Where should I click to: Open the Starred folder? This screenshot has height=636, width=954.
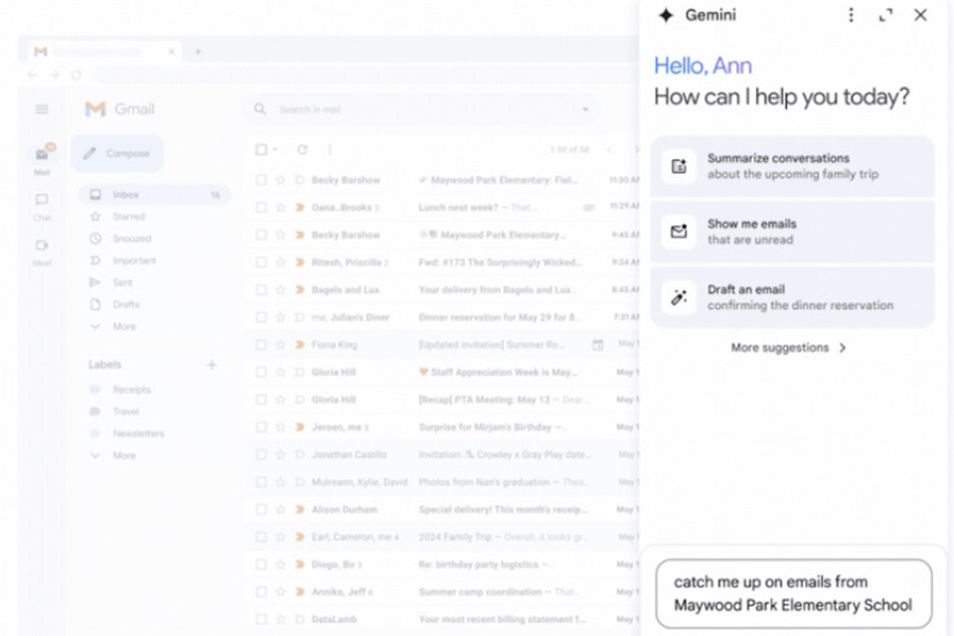[128, 217]
